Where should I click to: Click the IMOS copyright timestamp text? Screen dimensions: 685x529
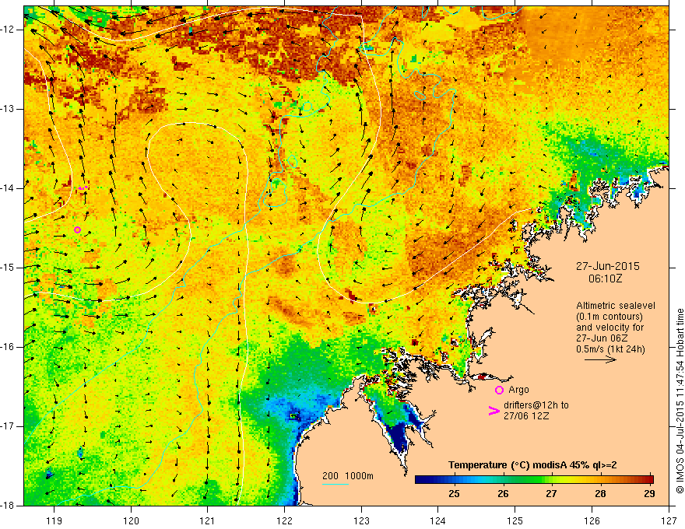tap(680, 401)
